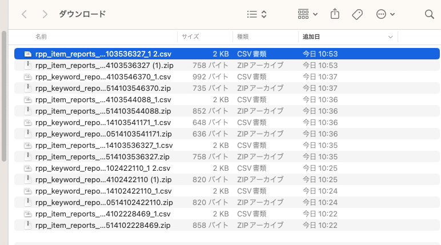Click the sidebar vertical scrollbar handle
Viewport: 441px width, 245px height.
point(4,96)
